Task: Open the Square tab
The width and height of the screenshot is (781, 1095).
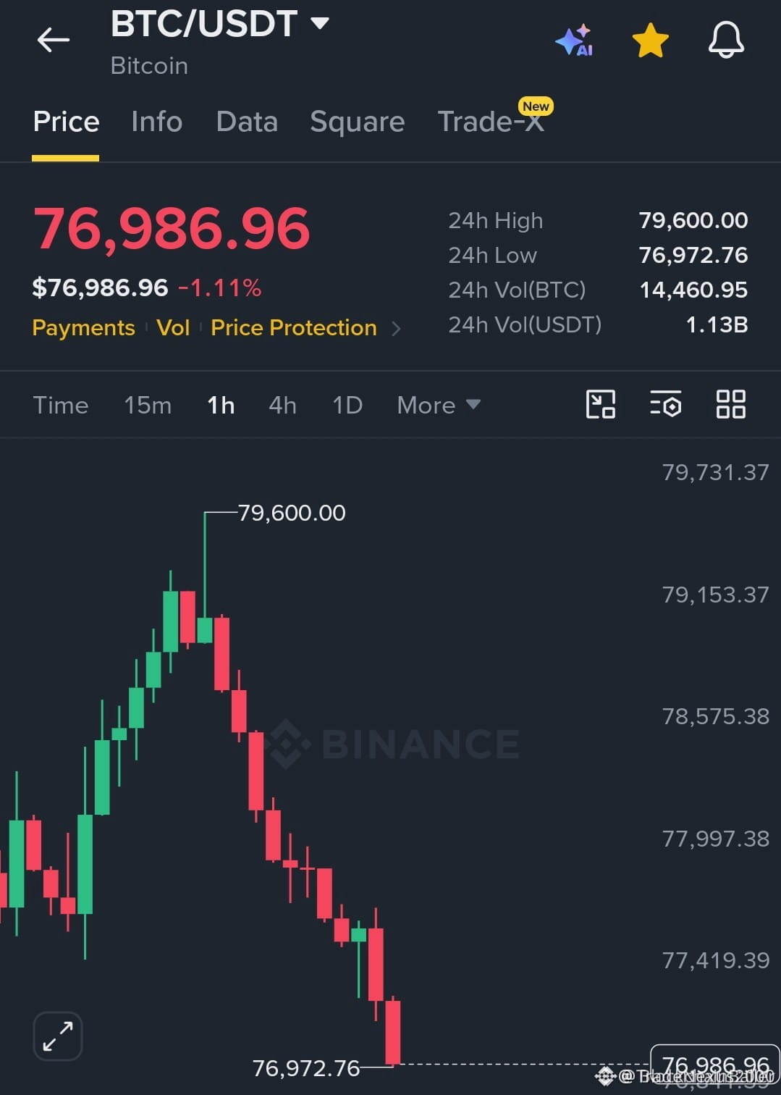Action: [x=358, y=122]
